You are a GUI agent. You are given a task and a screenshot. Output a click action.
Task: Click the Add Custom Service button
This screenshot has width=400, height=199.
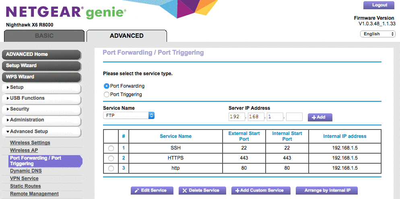pyautogui.click(x=261, y=191)
